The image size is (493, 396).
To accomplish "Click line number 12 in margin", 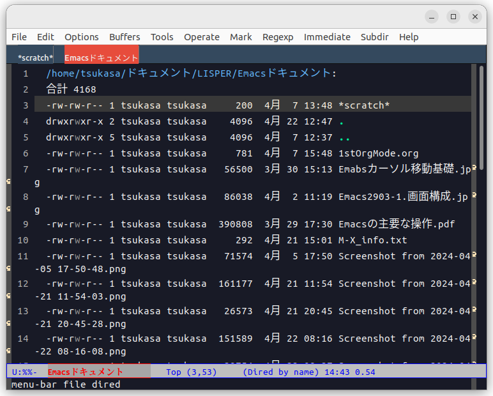I will click(x=23, y=284).
